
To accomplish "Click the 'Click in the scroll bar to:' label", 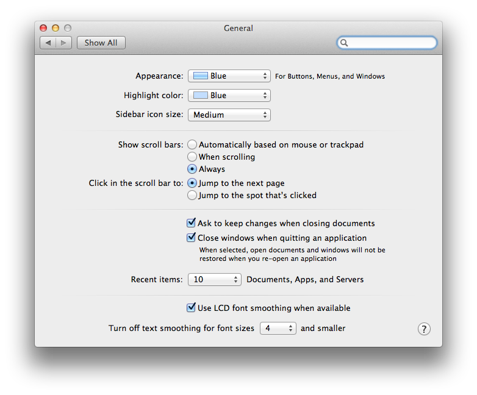I will coord(136,183).
